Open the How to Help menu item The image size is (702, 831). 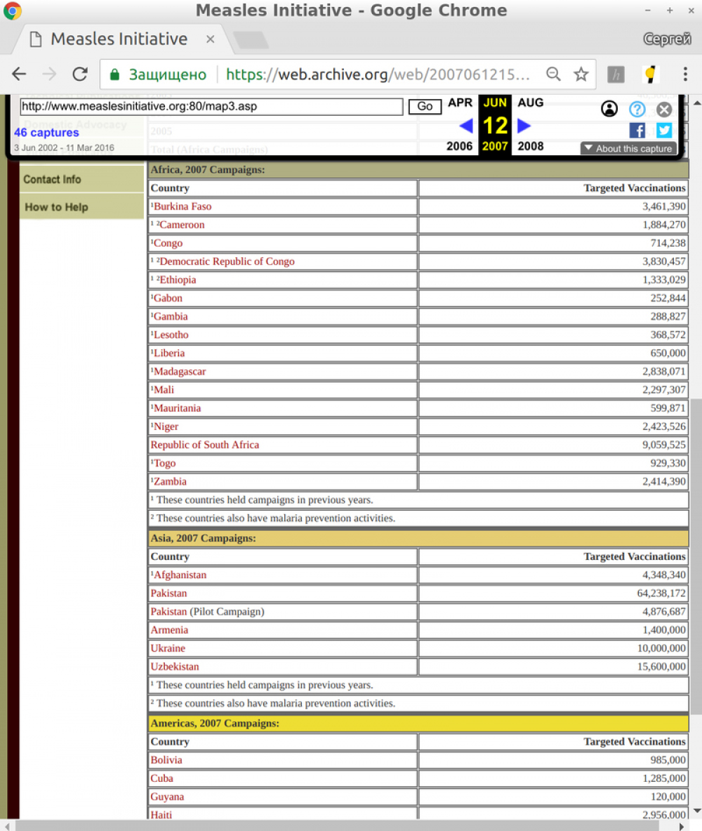(56, 207)
